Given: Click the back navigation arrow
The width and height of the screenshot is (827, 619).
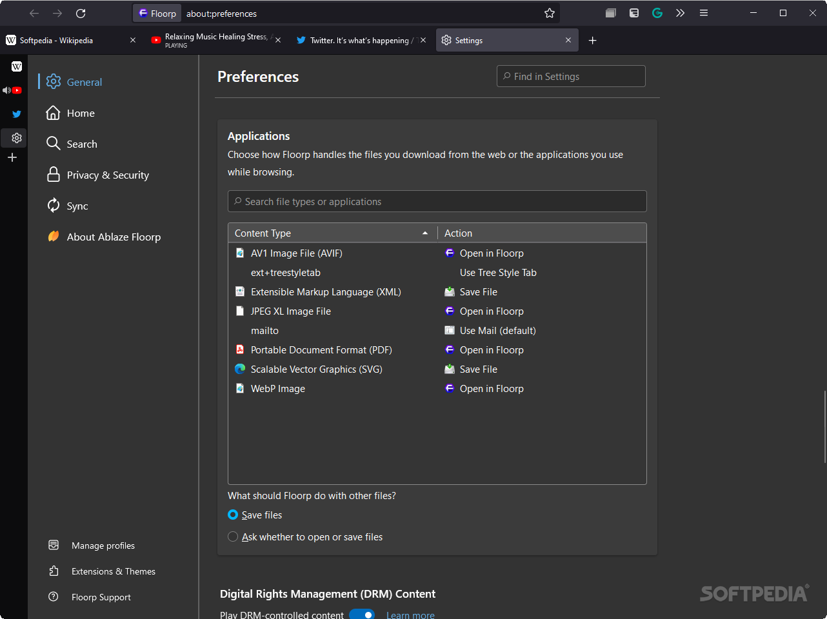Looking at the screenshot, I should pyautogui.click(x=34, y=13).
